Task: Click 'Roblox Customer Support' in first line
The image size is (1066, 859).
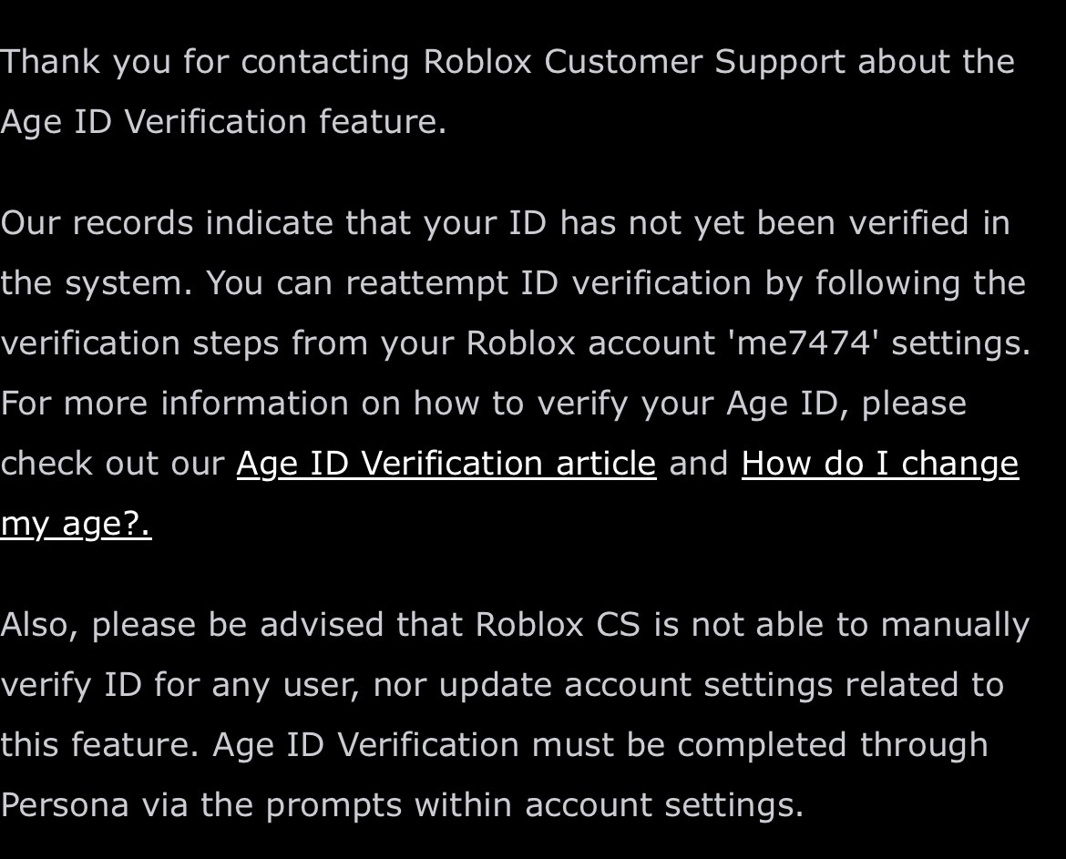Action: pos(633,63)
